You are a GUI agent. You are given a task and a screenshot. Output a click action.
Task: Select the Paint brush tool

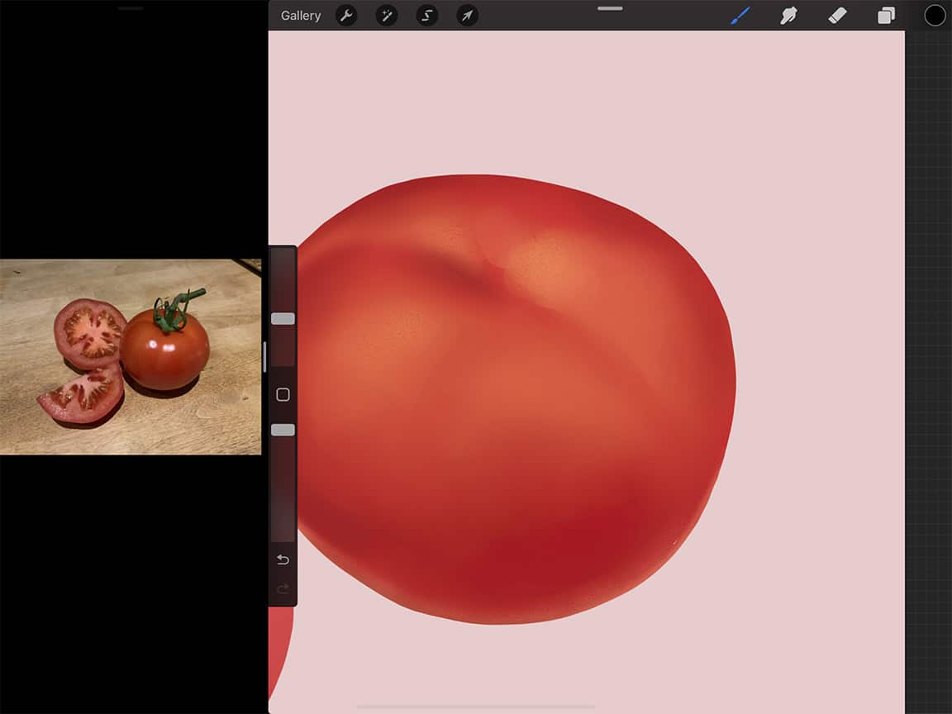tap(740, 15)
